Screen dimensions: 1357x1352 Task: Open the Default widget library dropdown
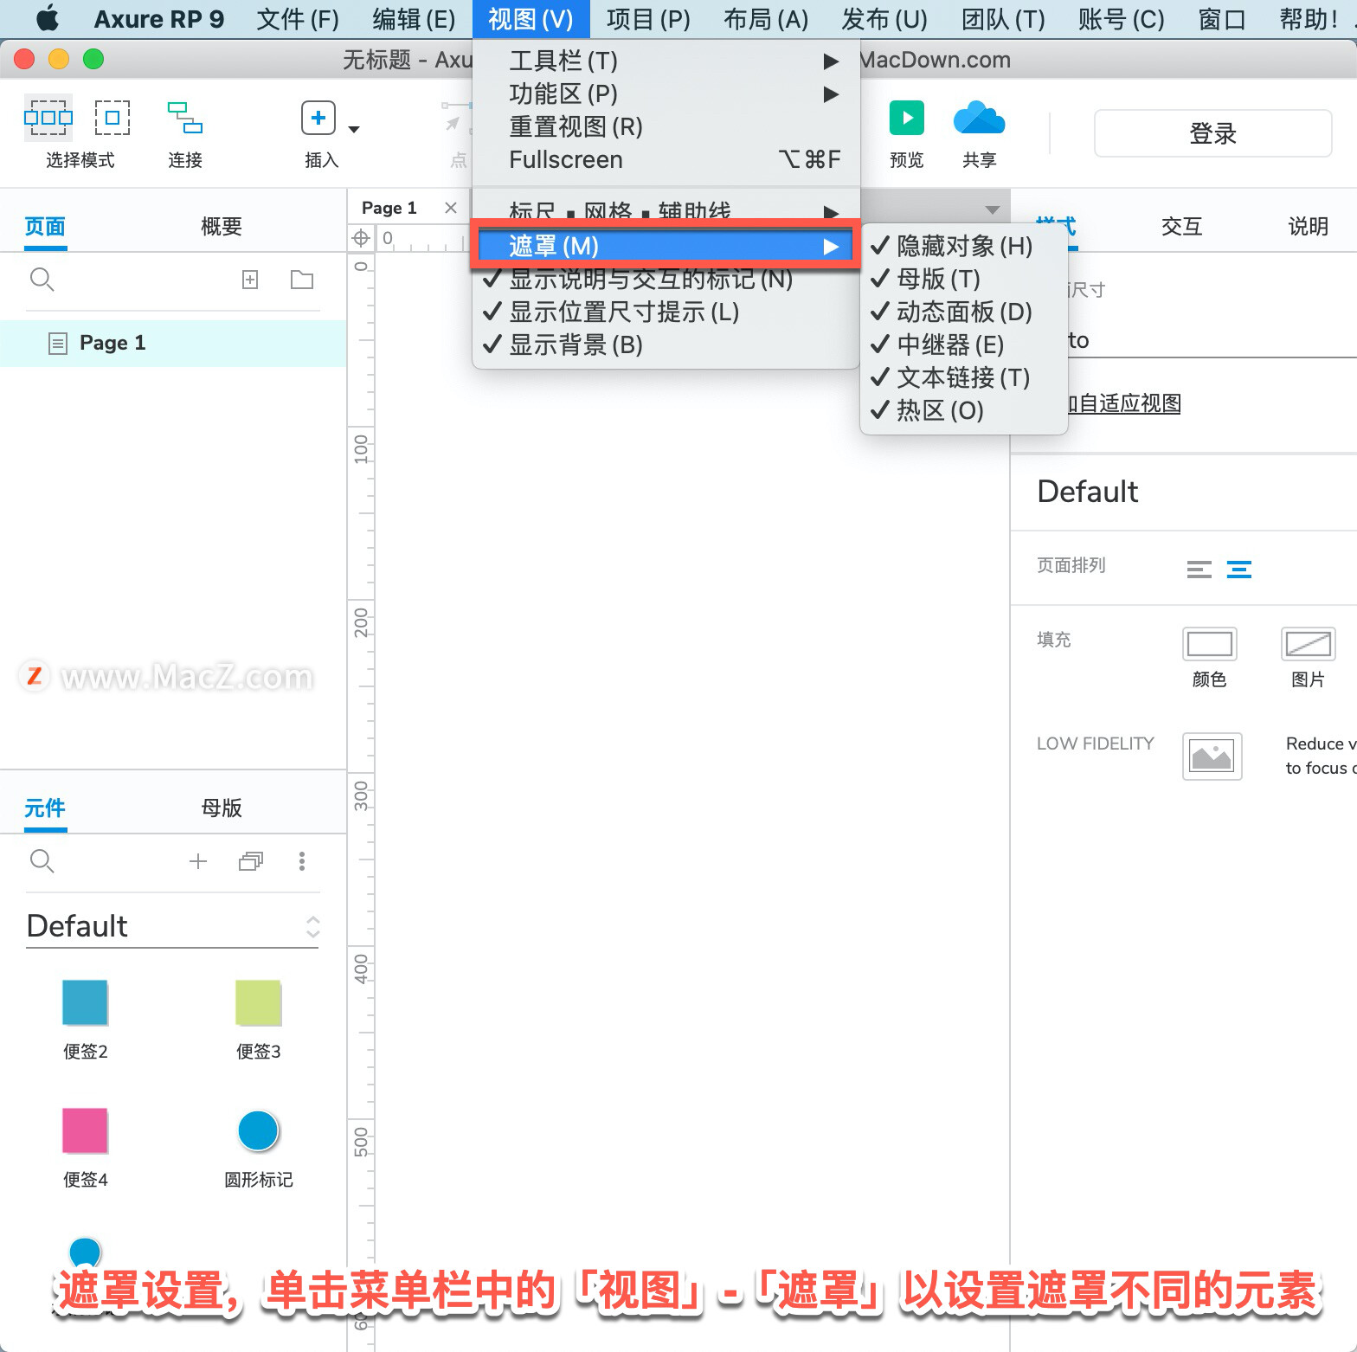click(172, 926)
